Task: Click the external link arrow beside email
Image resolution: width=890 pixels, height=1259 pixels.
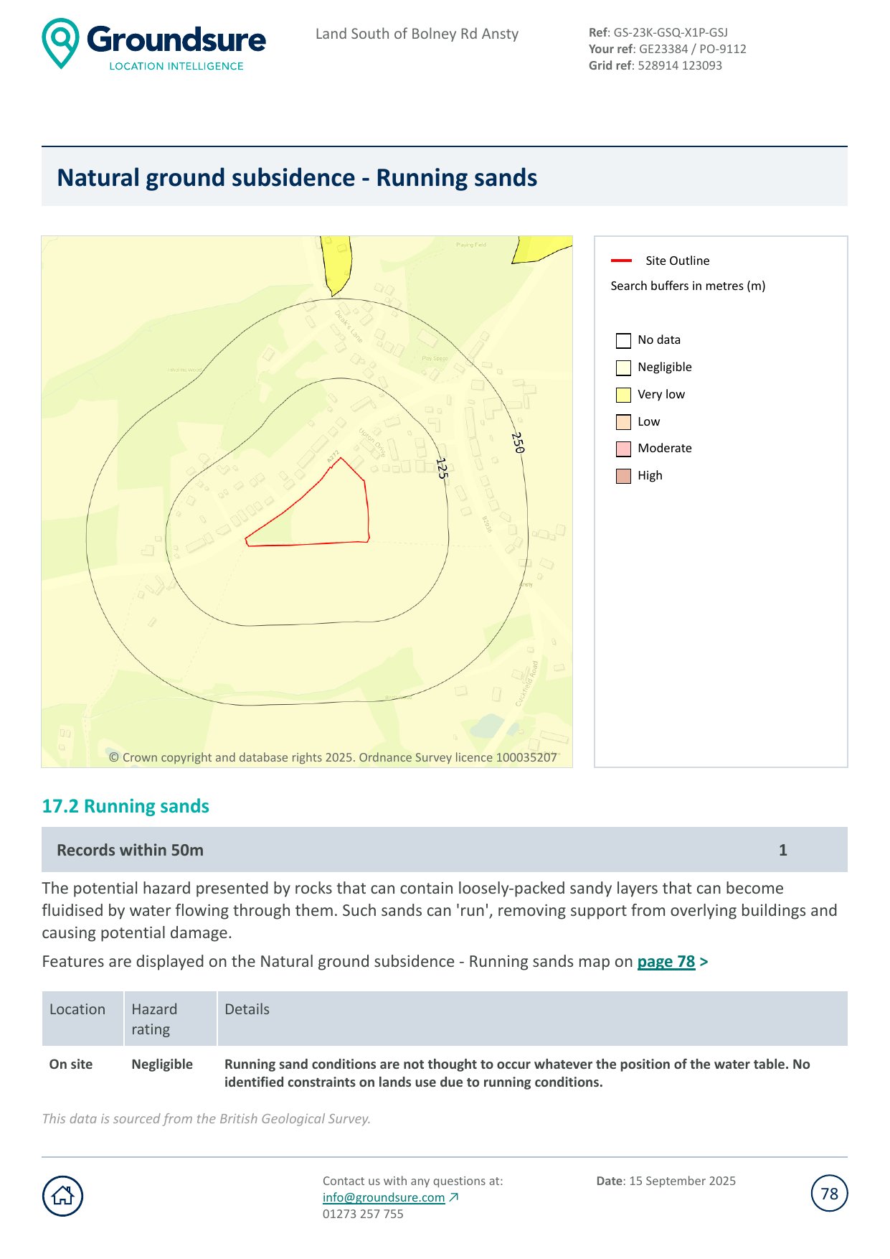Action: (453, 1197)
